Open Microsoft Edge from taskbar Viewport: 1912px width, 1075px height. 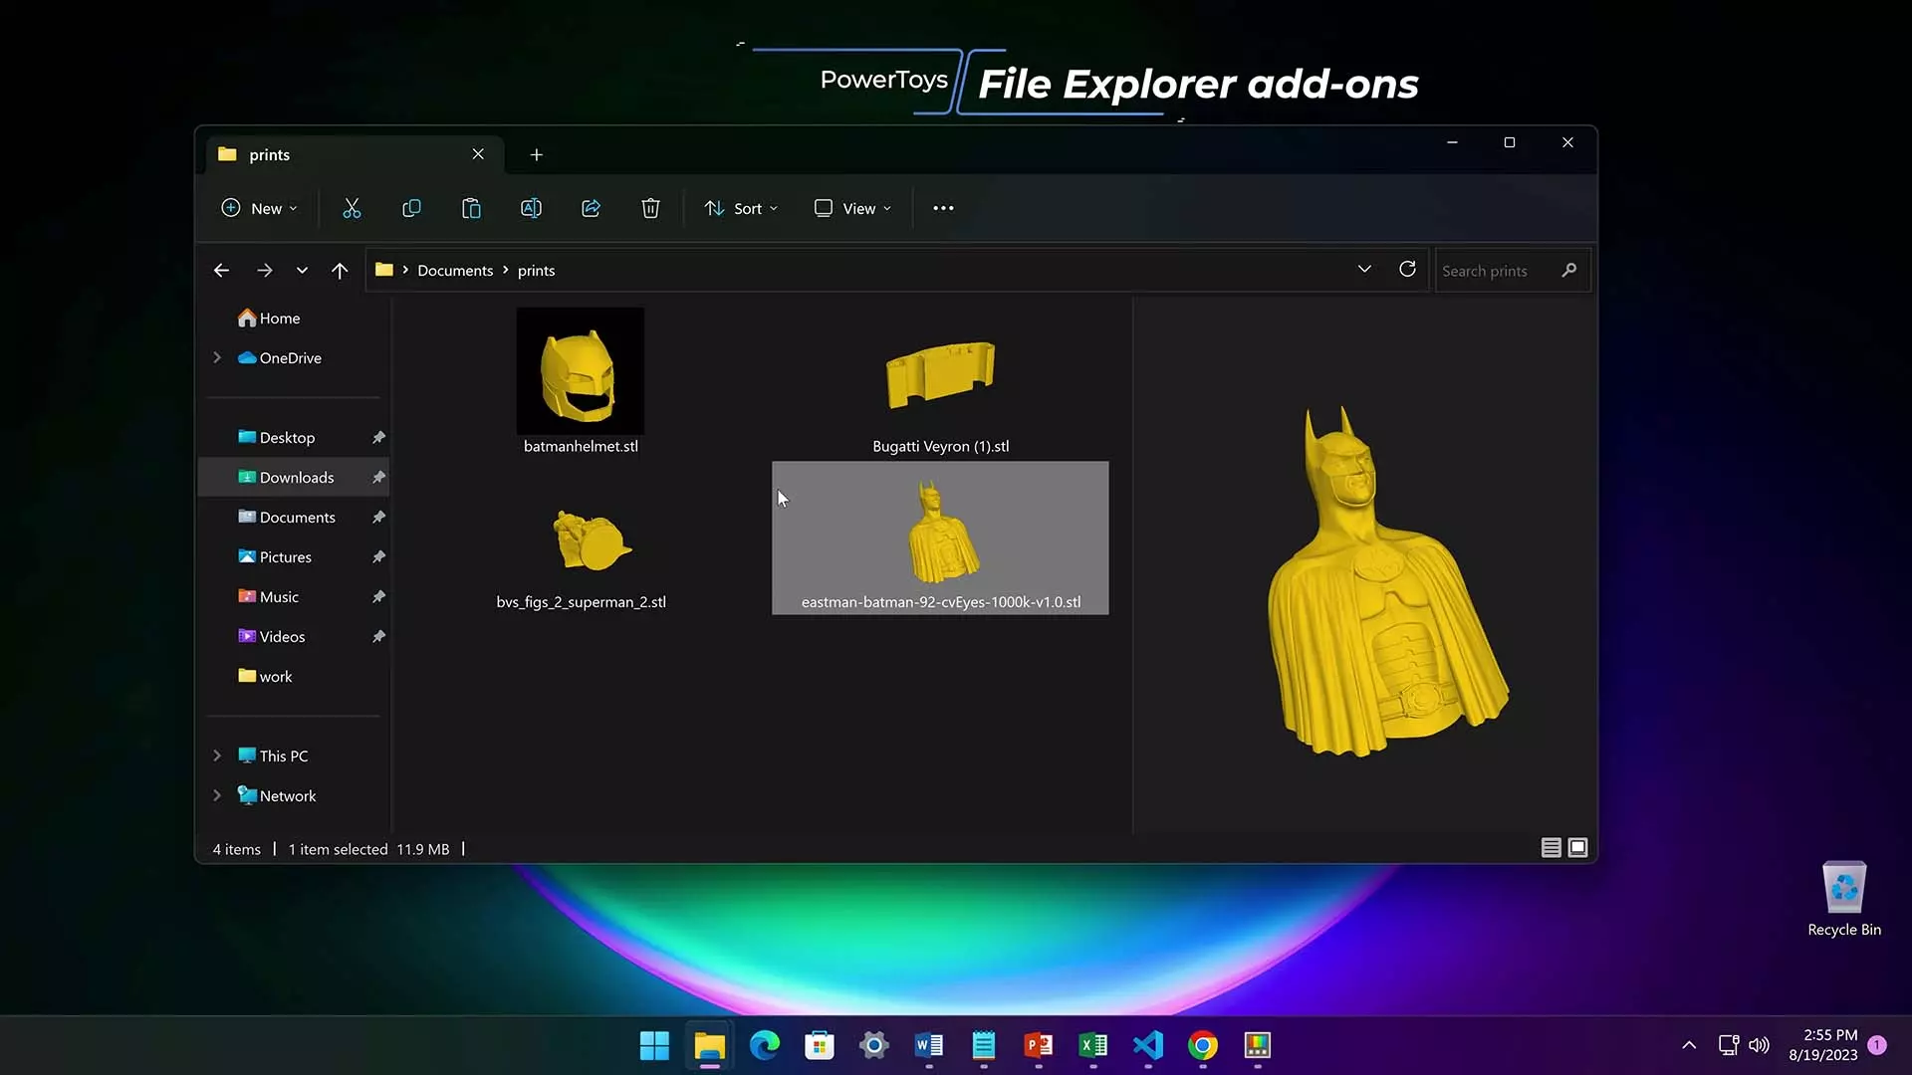tap(765, 1045)
